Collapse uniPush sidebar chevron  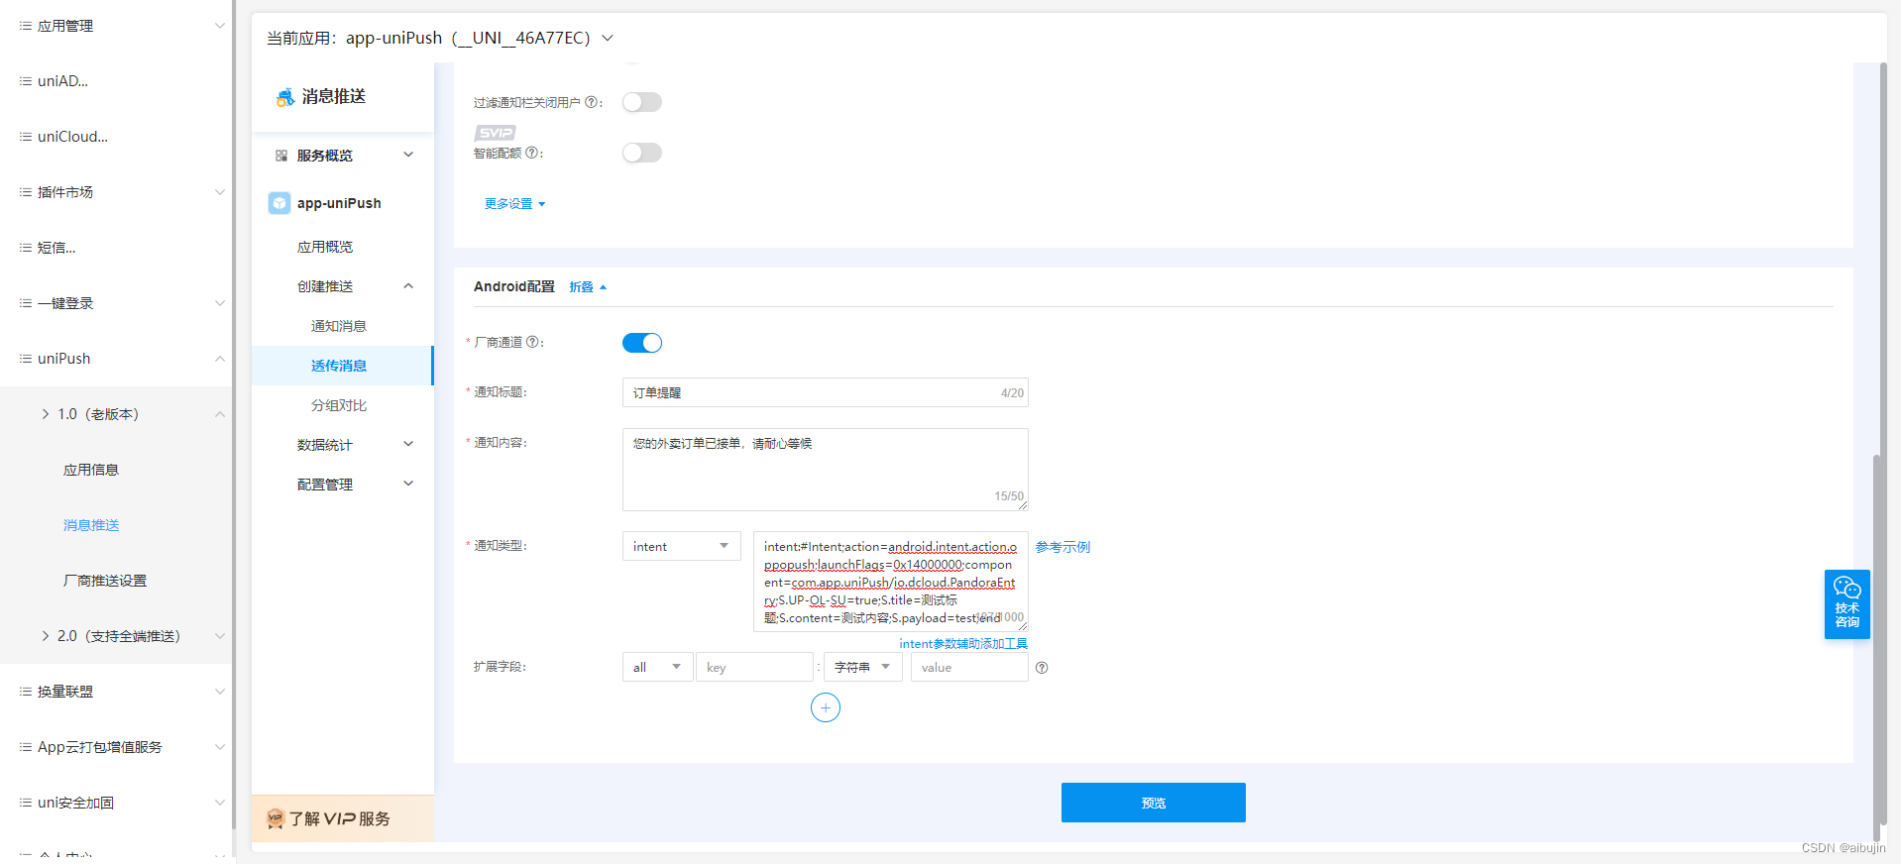[x=220, y=359]
